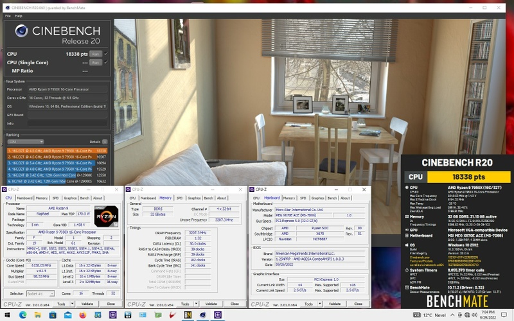Click the taskbar clock showing 7:04 PM
This screenshot has width=514, height=321.
[489, 315]
